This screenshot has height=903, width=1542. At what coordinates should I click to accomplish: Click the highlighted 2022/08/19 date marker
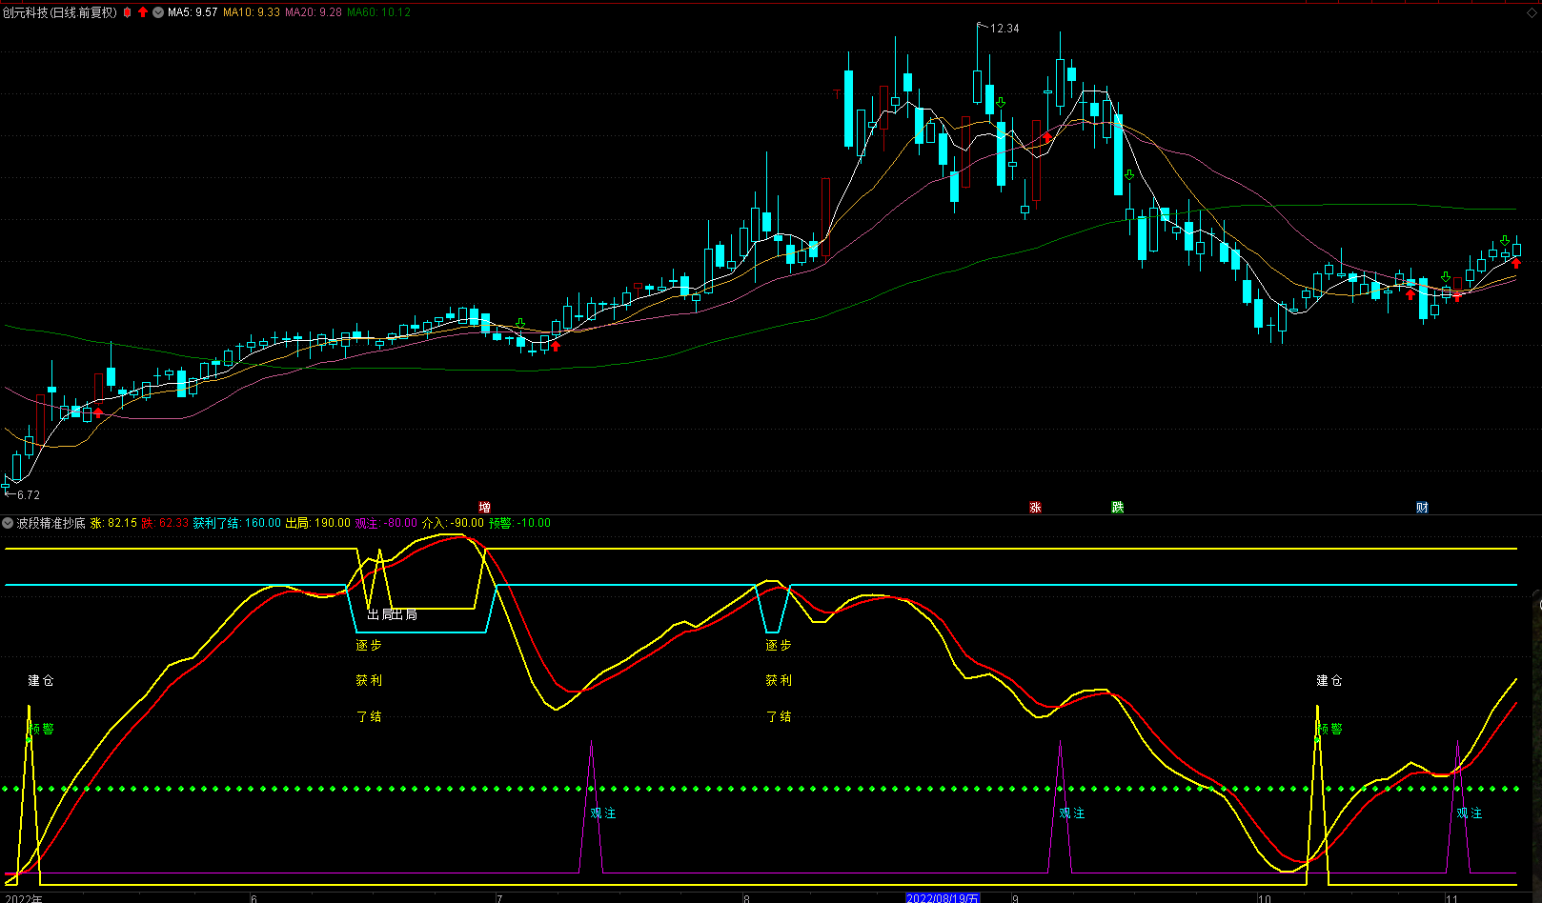[942, 898]
